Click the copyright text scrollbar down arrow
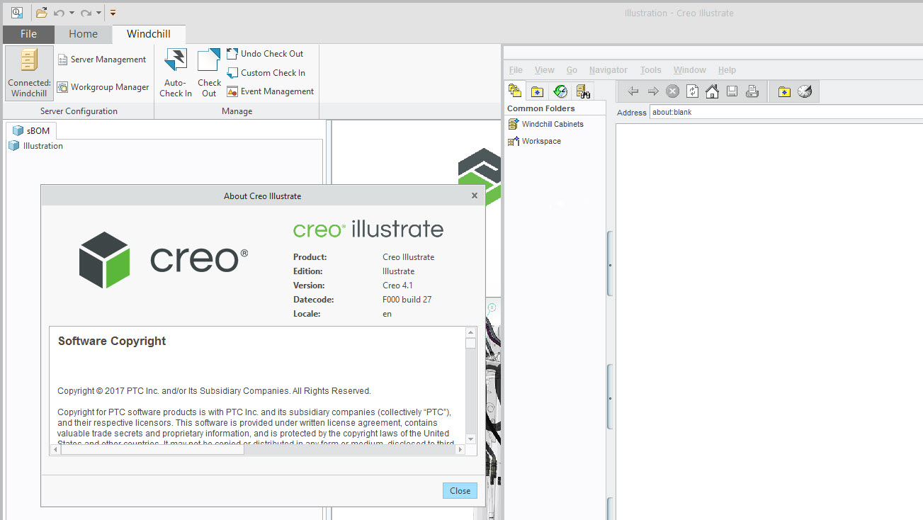Screen dimensions: 923x520 pos(469,437)
